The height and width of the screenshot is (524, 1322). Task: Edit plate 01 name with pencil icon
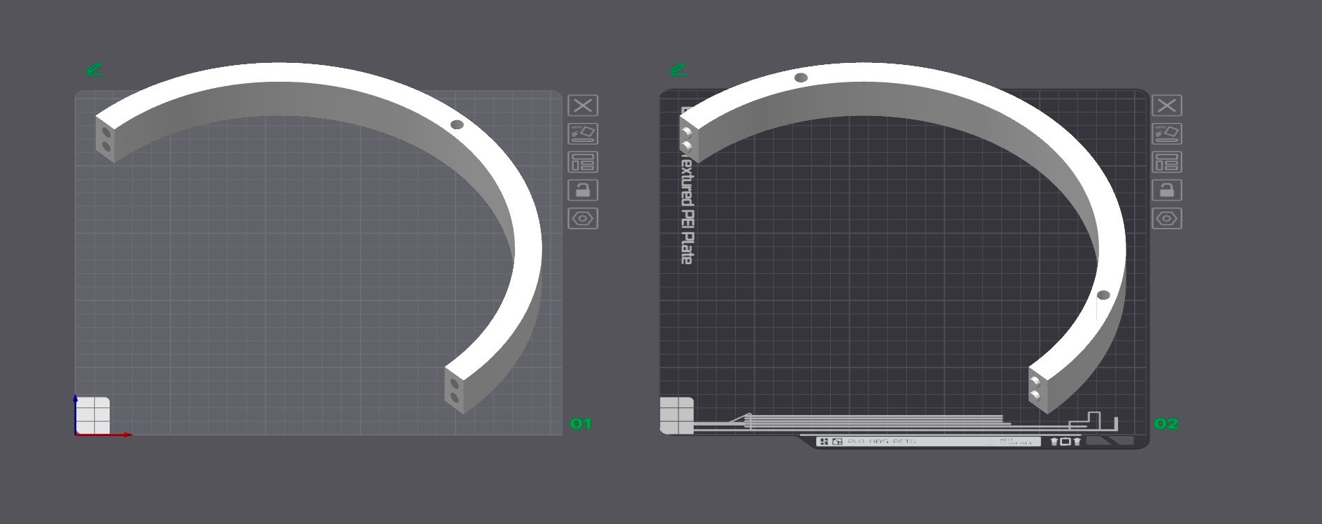94,69
